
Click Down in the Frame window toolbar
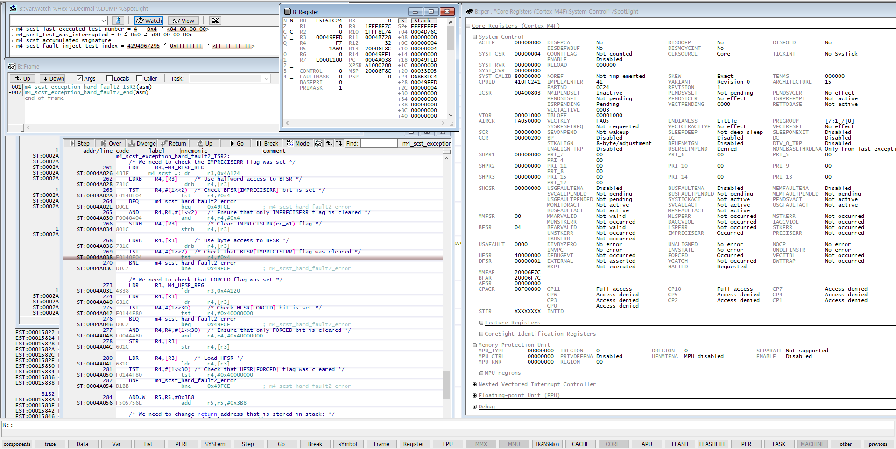tap(52, 78)
